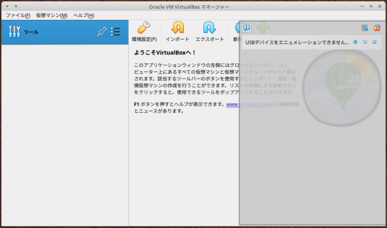Viewport: 387px width, 228px height.
Task: Click the up-arrow stick icon in the title bar
Action: pos(16,6)
